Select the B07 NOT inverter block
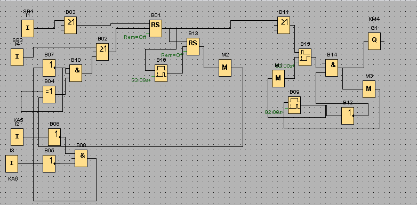Viewport: 417px width, 205px height. click(x=49, y=68)
